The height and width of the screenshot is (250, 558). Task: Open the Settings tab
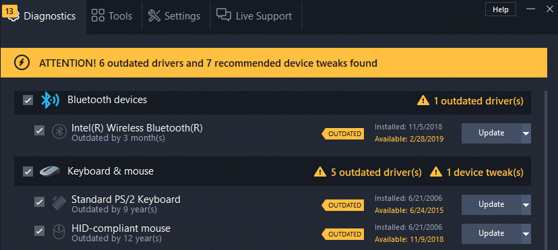(x=174, y=16)
